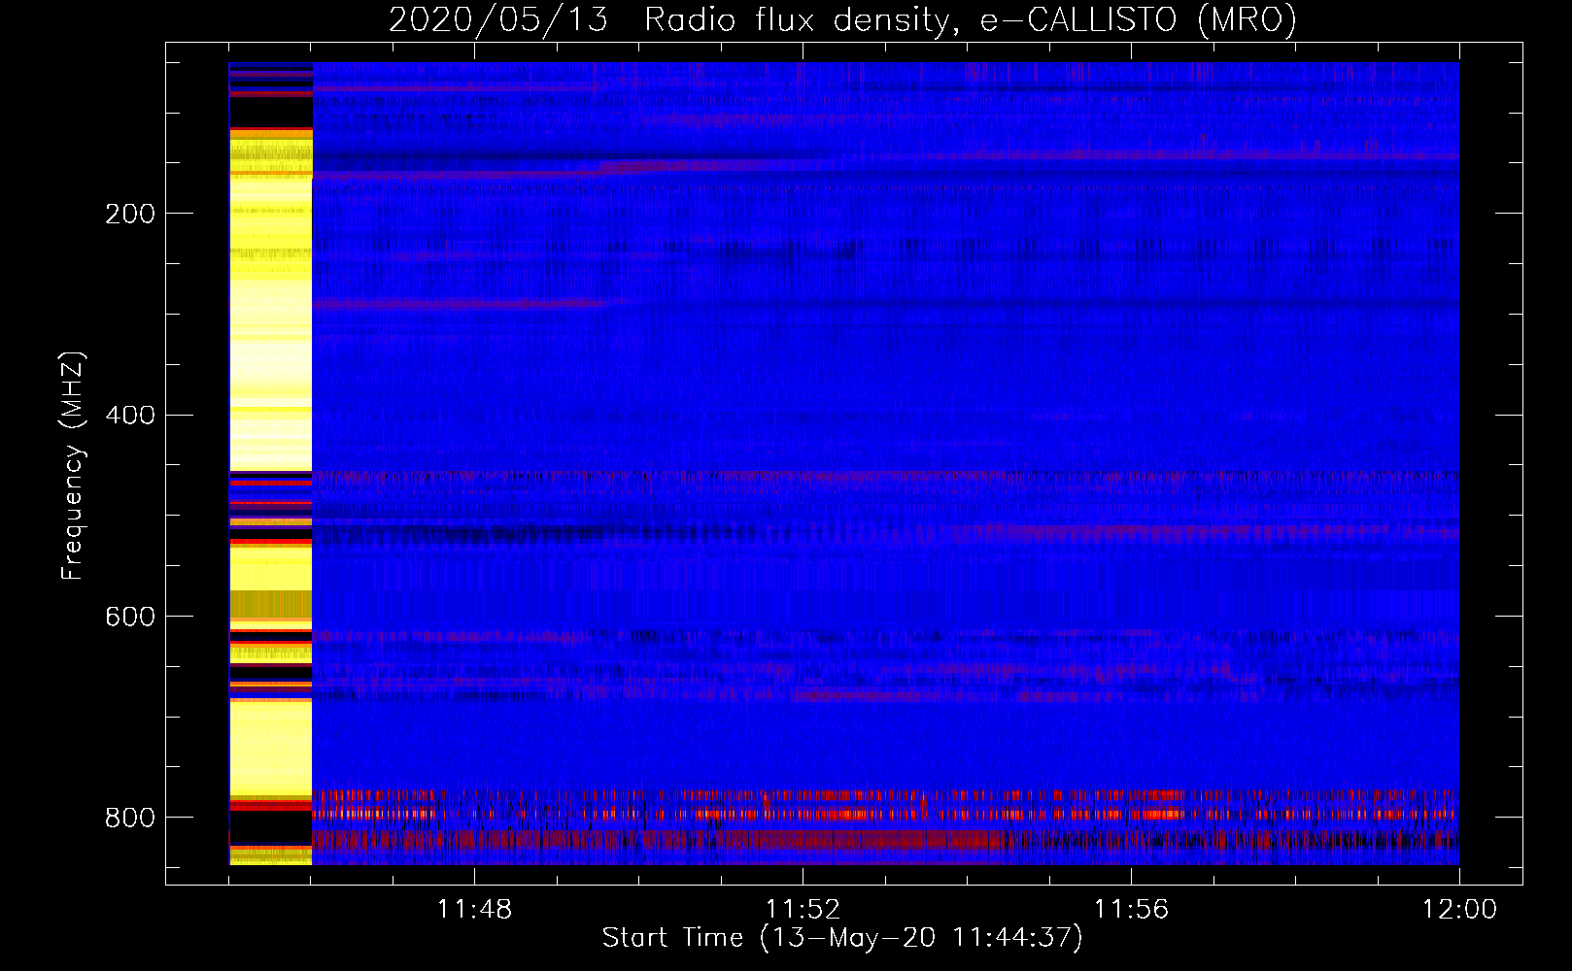Click the 11:56 time tick label

pos(1131,910)
